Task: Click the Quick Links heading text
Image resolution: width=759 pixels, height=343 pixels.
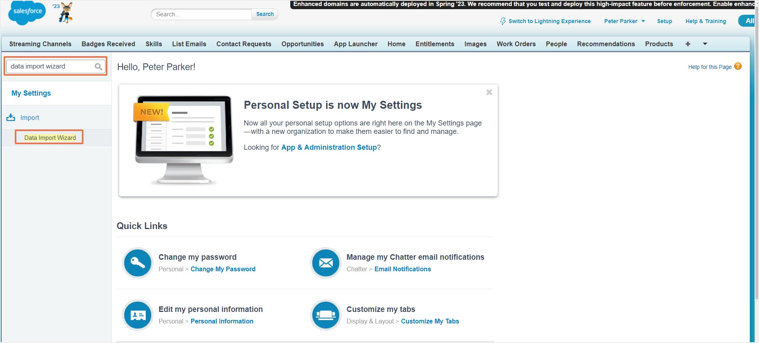Action: tap(142, 226)
